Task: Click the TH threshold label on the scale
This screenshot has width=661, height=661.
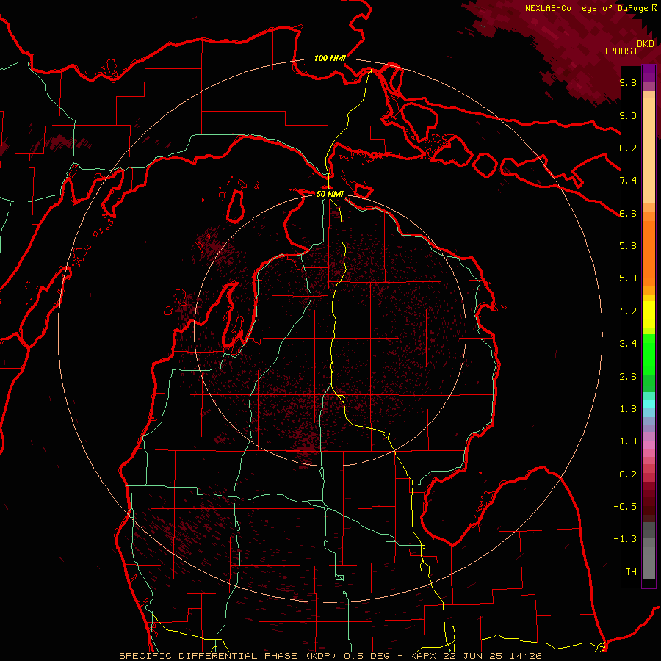Action: 631,572
